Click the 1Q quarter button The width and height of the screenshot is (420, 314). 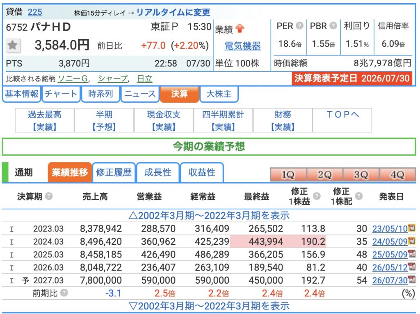(288, 175)
